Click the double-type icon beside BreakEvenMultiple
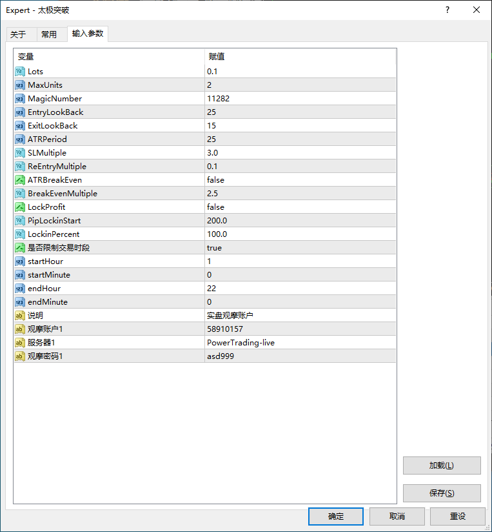The height and width of the screenshot is (532, 492). [x=19, y=194]
